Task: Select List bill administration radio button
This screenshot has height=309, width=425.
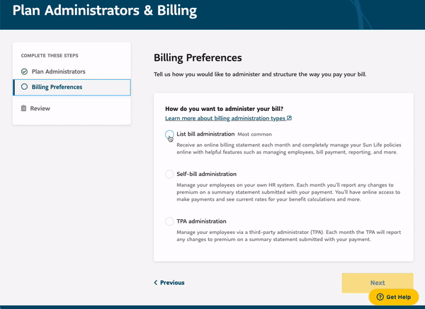Action: coord(169,134)
